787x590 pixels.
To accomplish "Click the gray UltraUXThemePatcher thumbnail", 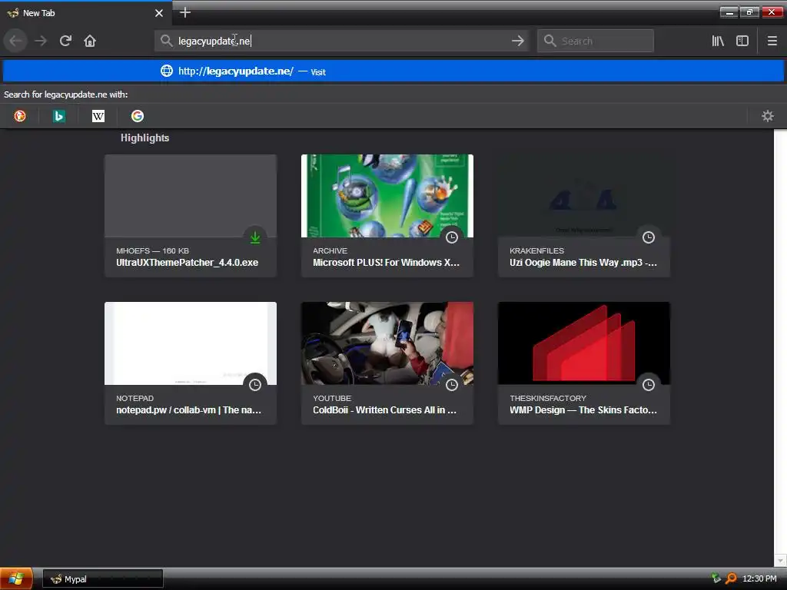I will pos(191,196).
